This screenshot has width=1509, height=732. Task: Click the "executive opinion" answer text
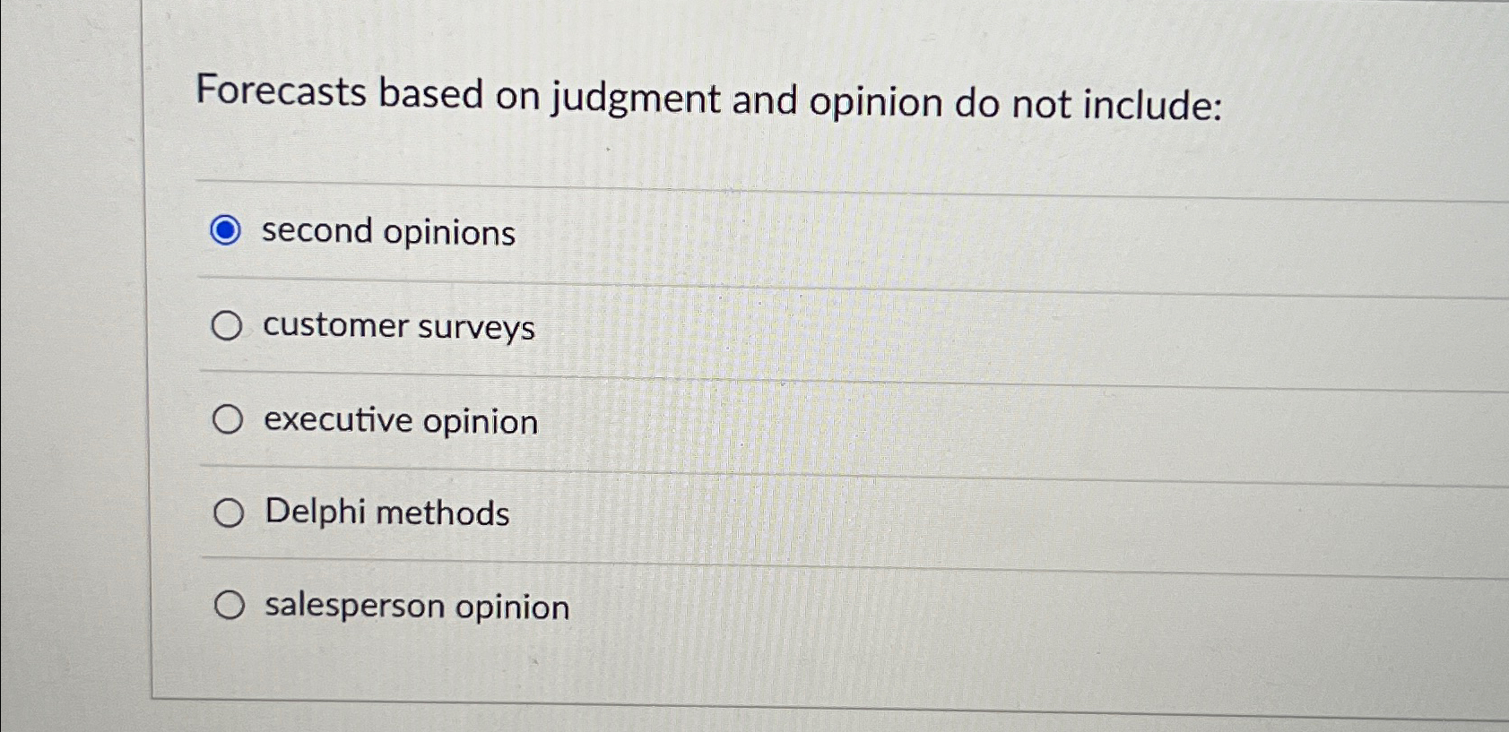(x=401, y=421)
